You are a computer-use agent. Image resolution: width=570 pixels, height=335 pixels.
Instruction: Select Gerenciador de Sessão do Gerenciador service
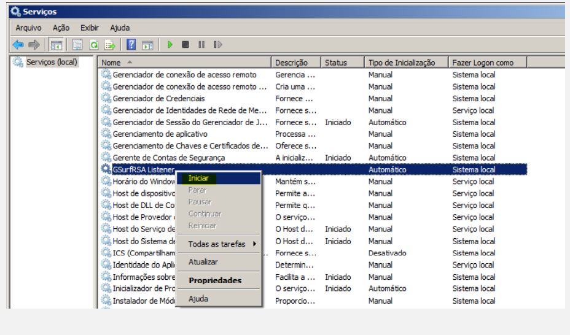(x=190, y=122)
